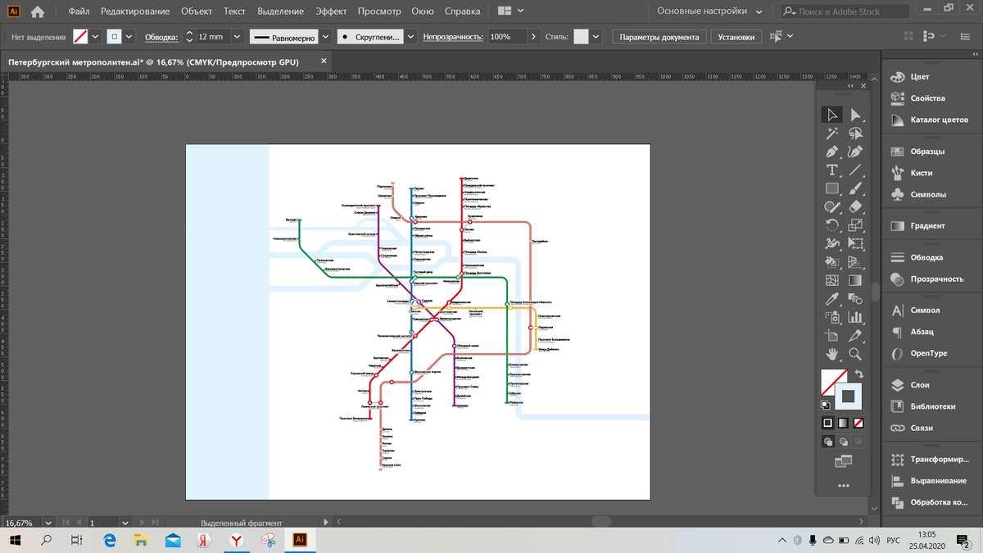983x553 pixels.
Task: Reset to default fill and stroke
Action: 826,405
